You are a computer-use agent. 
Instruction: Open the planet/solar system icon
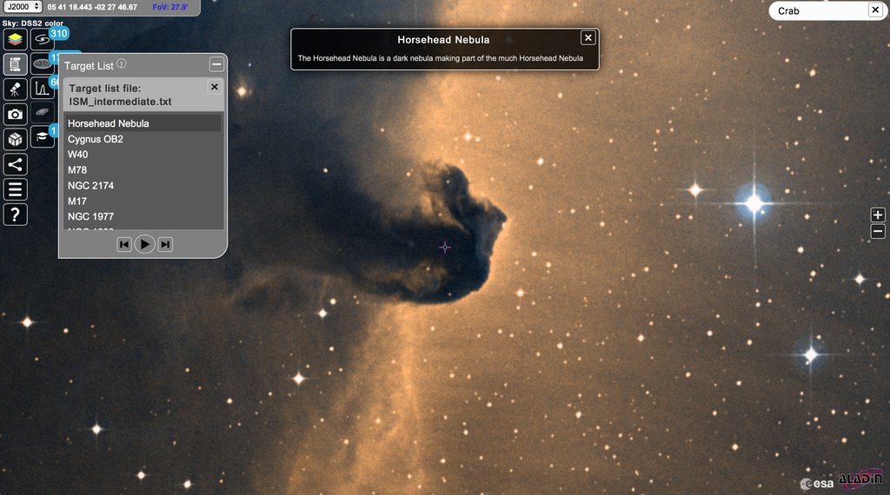pyautogui.click(x=42, y=112)
